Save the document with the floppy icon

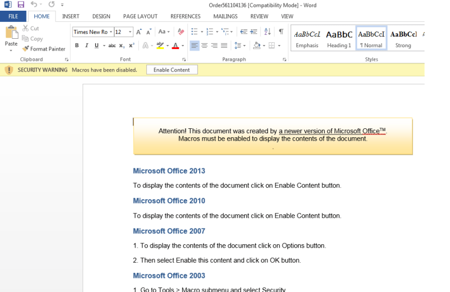(x=21, y=5)
